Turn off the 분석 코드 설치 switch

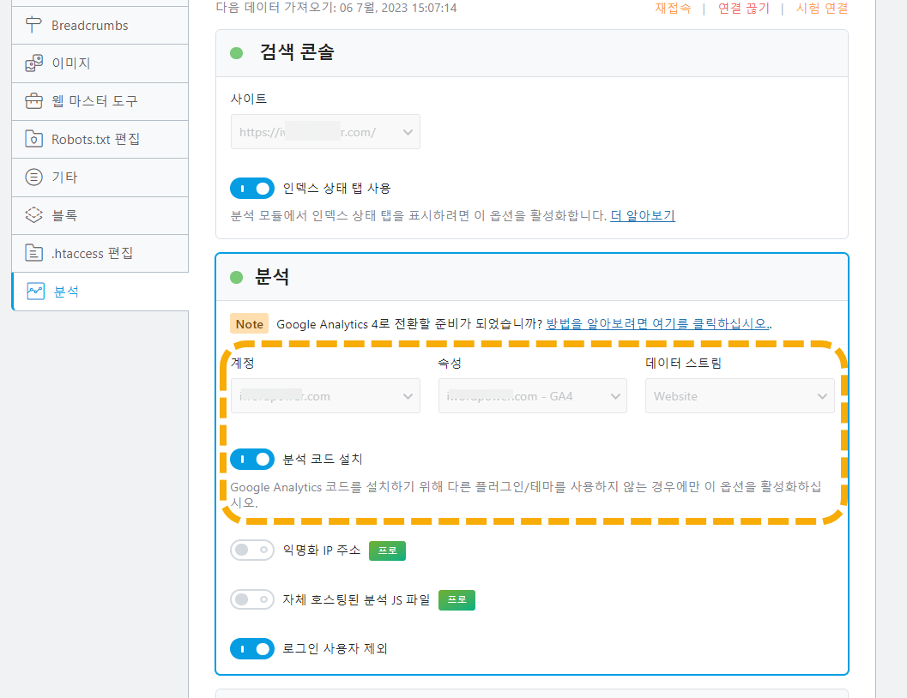click(252, 459)
